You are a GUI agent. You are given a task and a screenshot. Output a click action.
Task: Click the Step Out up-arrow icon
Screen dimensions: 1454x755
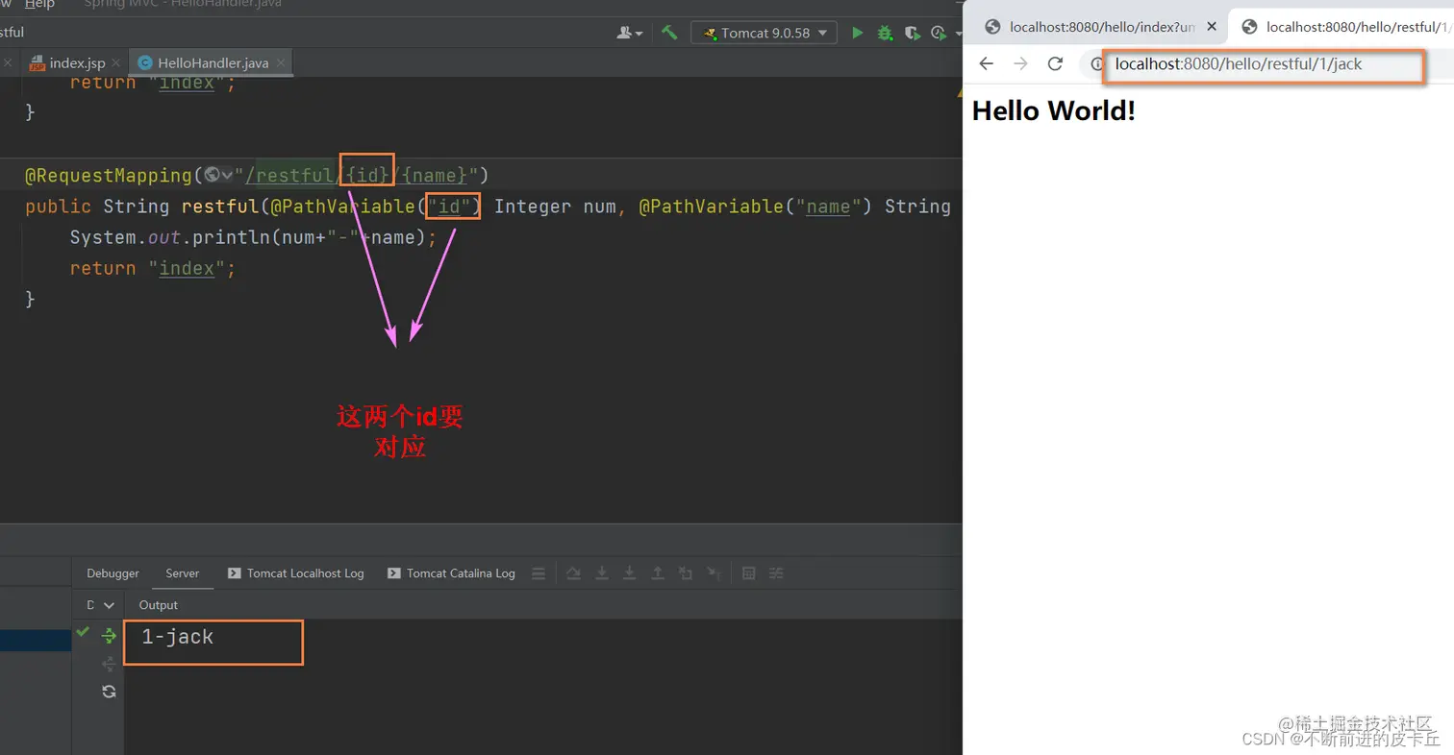click(x=658, y=573)
